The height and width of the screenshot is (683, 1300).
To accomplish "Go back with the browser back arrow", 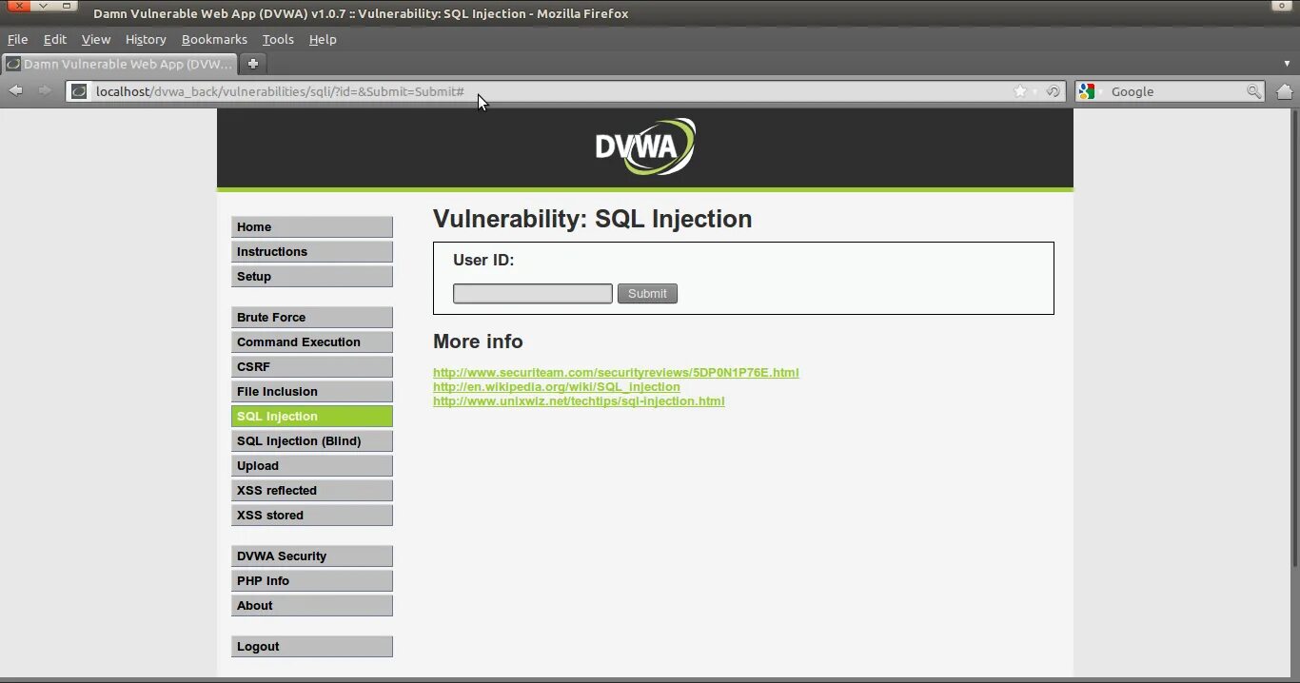I will click(x=16, y=91).
